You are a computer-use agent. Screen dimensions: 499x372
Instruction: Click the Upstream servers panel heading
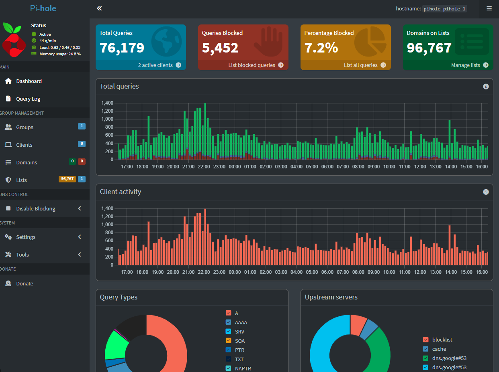point(331,297)
